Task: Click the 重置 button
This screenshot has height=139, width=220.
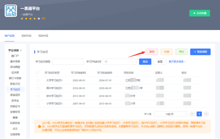Action: pos(160,62)
